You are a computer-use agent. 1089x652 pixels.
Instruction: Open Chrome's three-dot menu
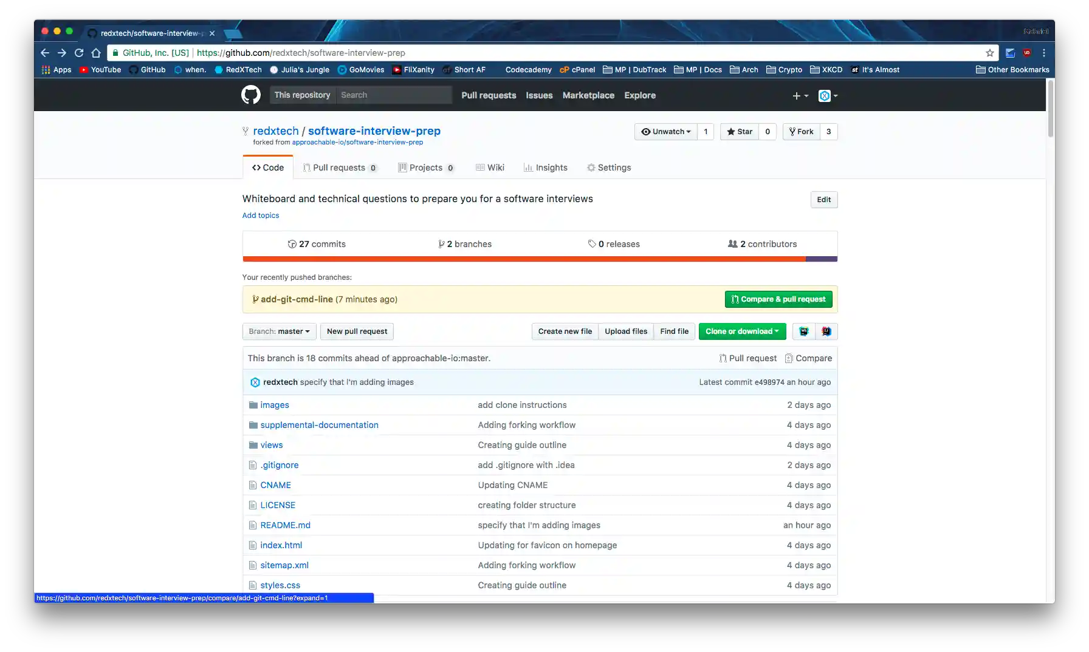tap(1044, 53)
